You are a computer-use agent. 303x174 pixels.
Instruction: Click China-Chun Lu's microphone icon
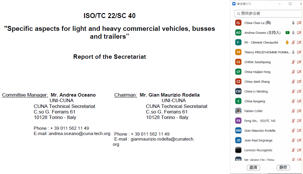pyautogui.click(x=293, y=23)
